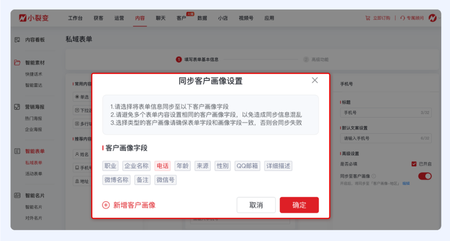Open the 内容看板 dashboard icon in sidebar
Image resolution: width=450 pixels, height=241 pixels.
click(17, 40)
